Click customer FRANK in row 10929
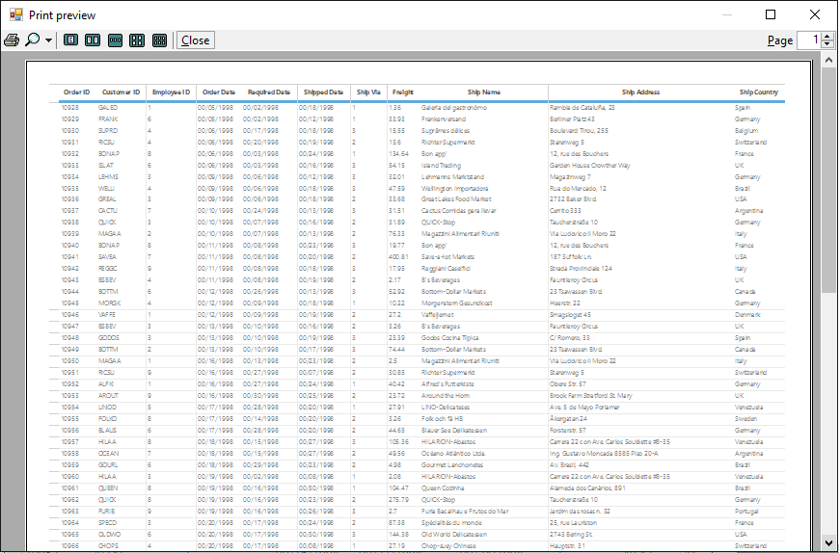Image resolution: width=840 pixels, height=553 pixels. click(x=108, y=119)
